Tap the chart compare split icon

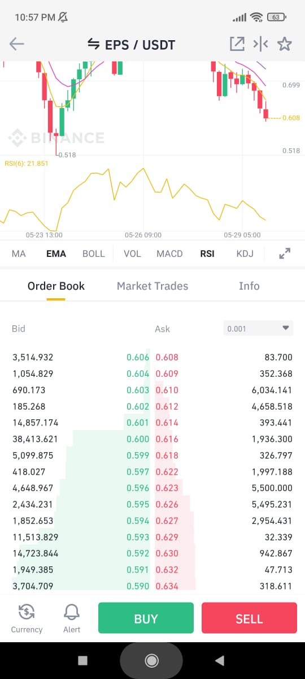[x=260, y=44]
